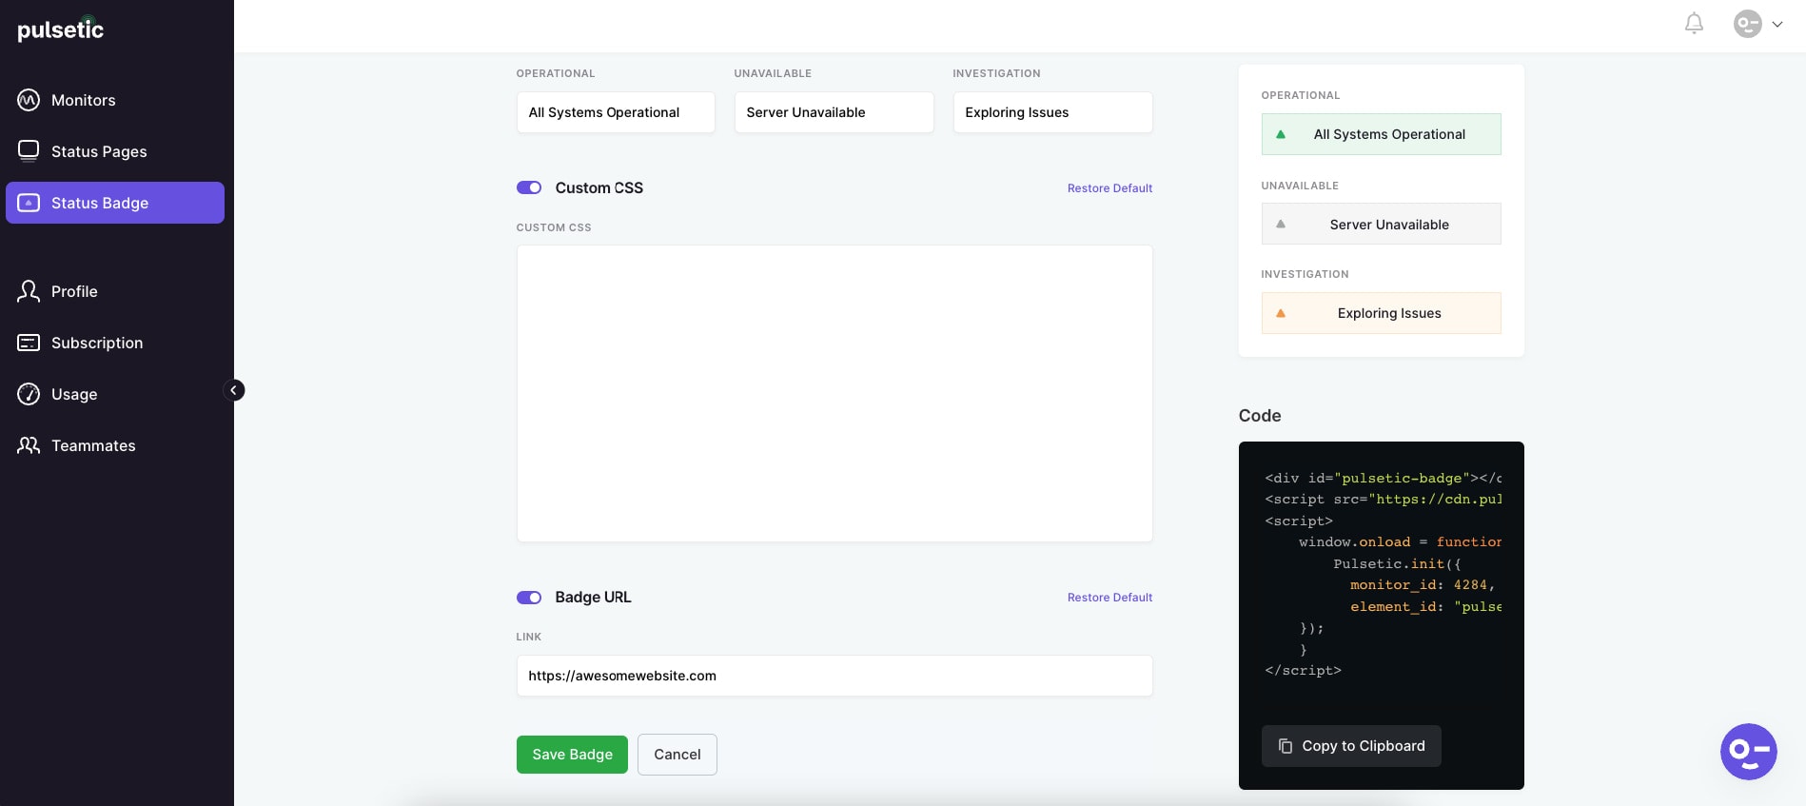Click the Status Pages sidebar icon

29,151
